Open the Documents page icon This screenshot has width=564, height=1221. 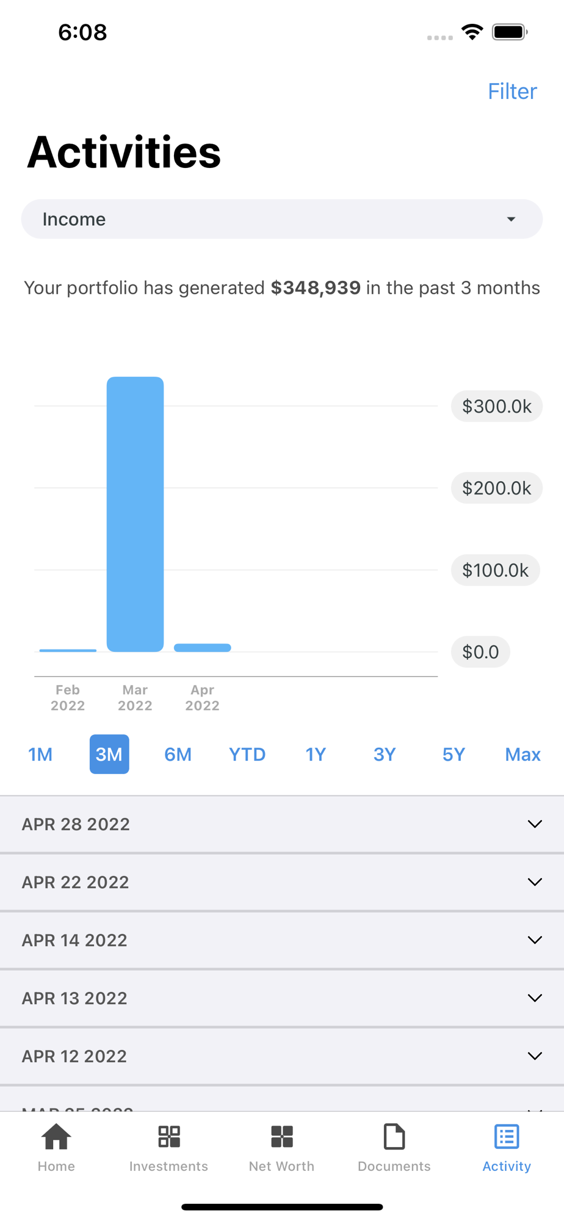[394, 1137]
